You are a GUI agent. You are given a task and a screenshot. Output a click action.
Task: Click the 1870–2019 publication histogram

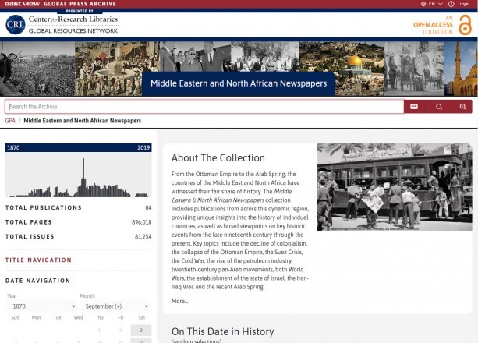[x=78, y=175]
